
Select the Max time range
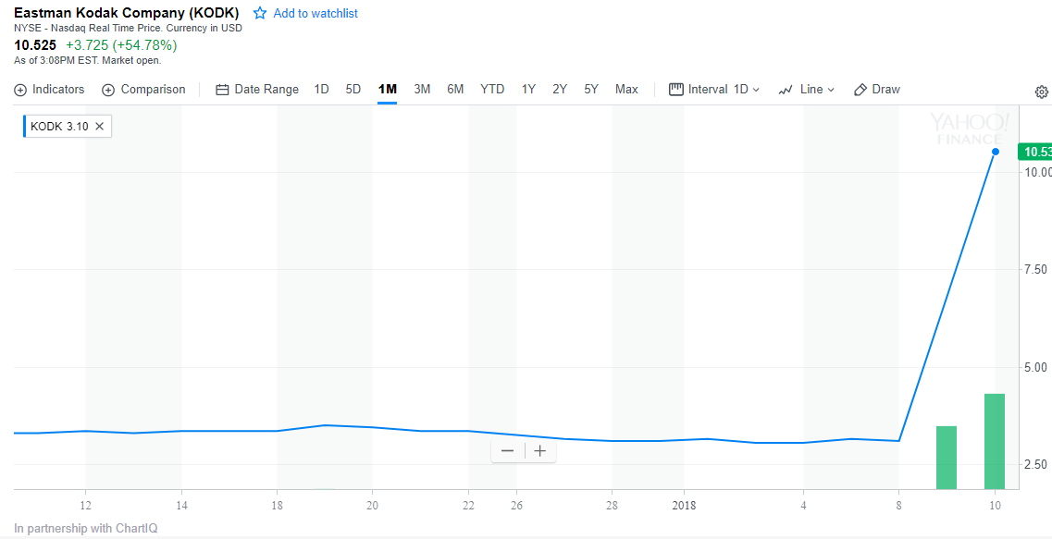coord(626,89)
